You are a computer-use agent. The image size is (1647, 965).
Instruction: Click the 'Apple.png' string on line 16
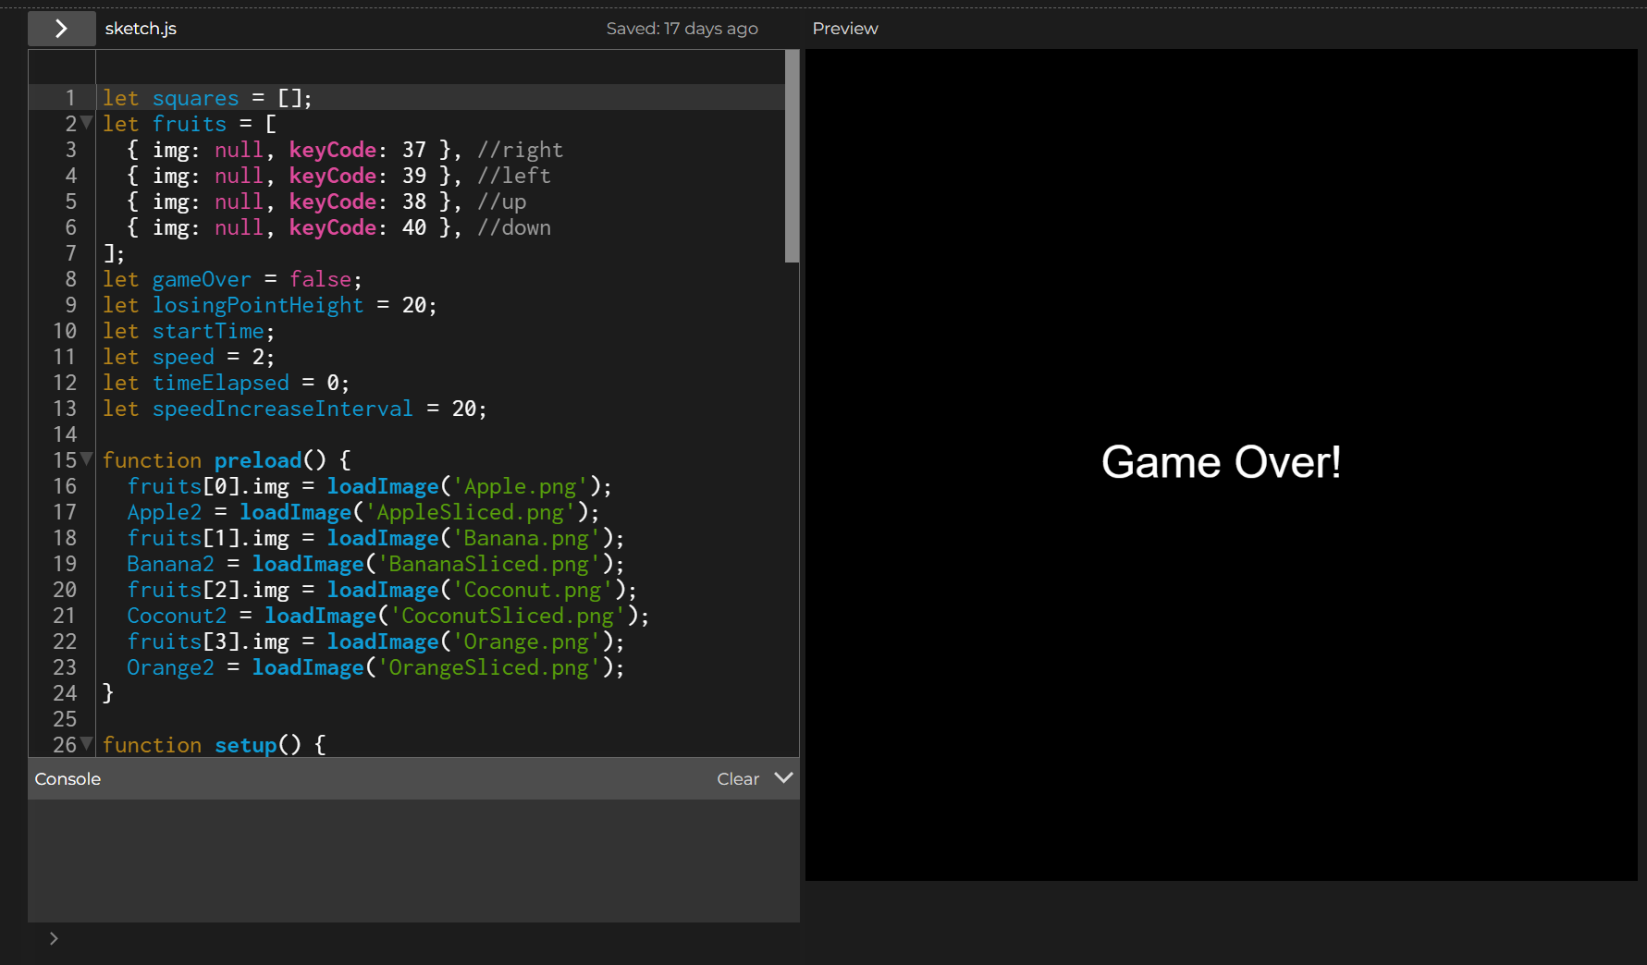coord(521,486)
